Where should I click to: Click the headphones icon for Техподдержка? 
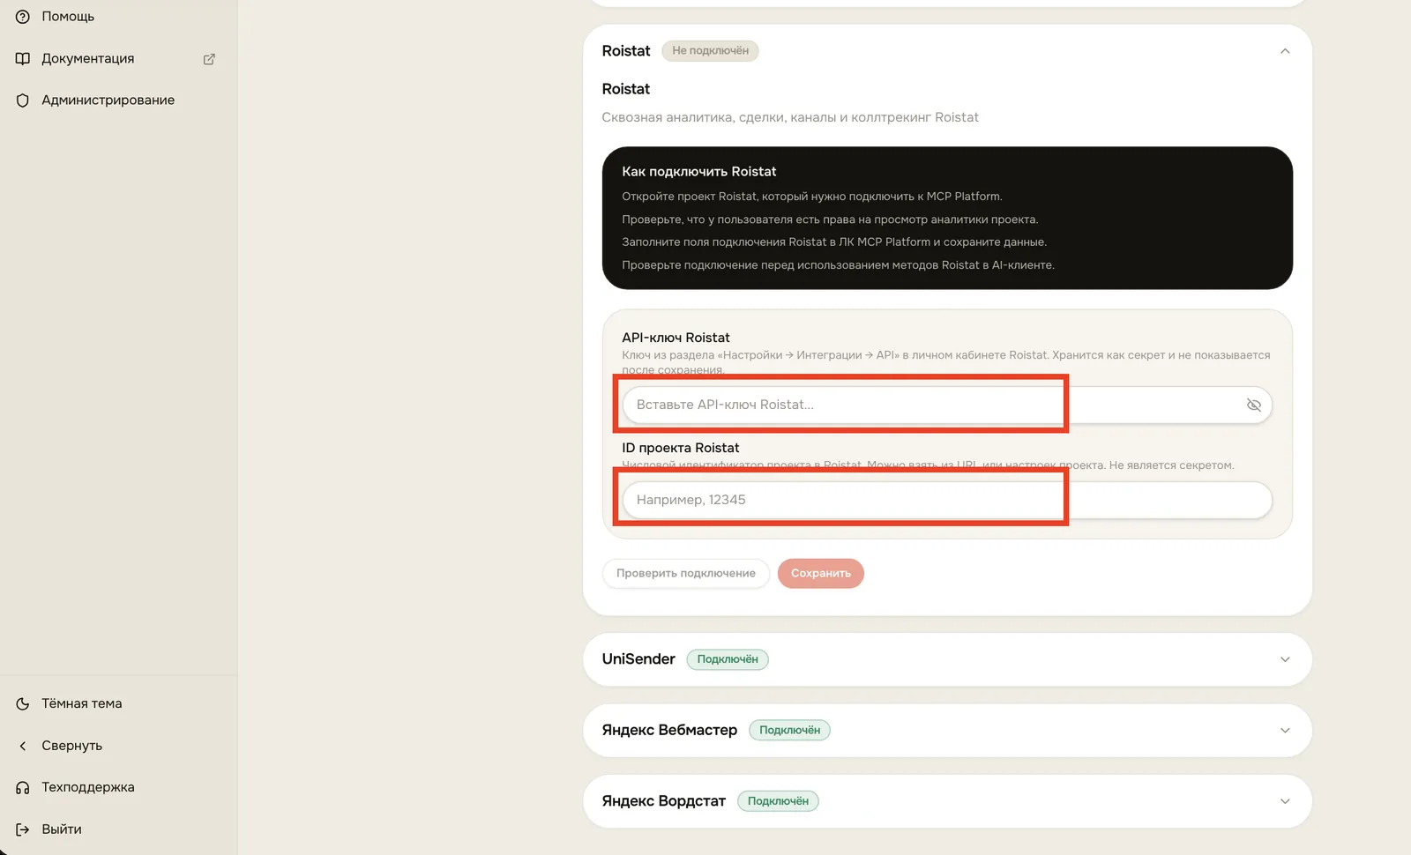[x=23, y=787]
